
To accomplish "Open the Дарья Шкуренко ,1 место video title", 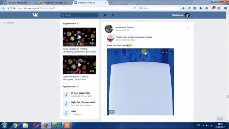I will 75,78.
